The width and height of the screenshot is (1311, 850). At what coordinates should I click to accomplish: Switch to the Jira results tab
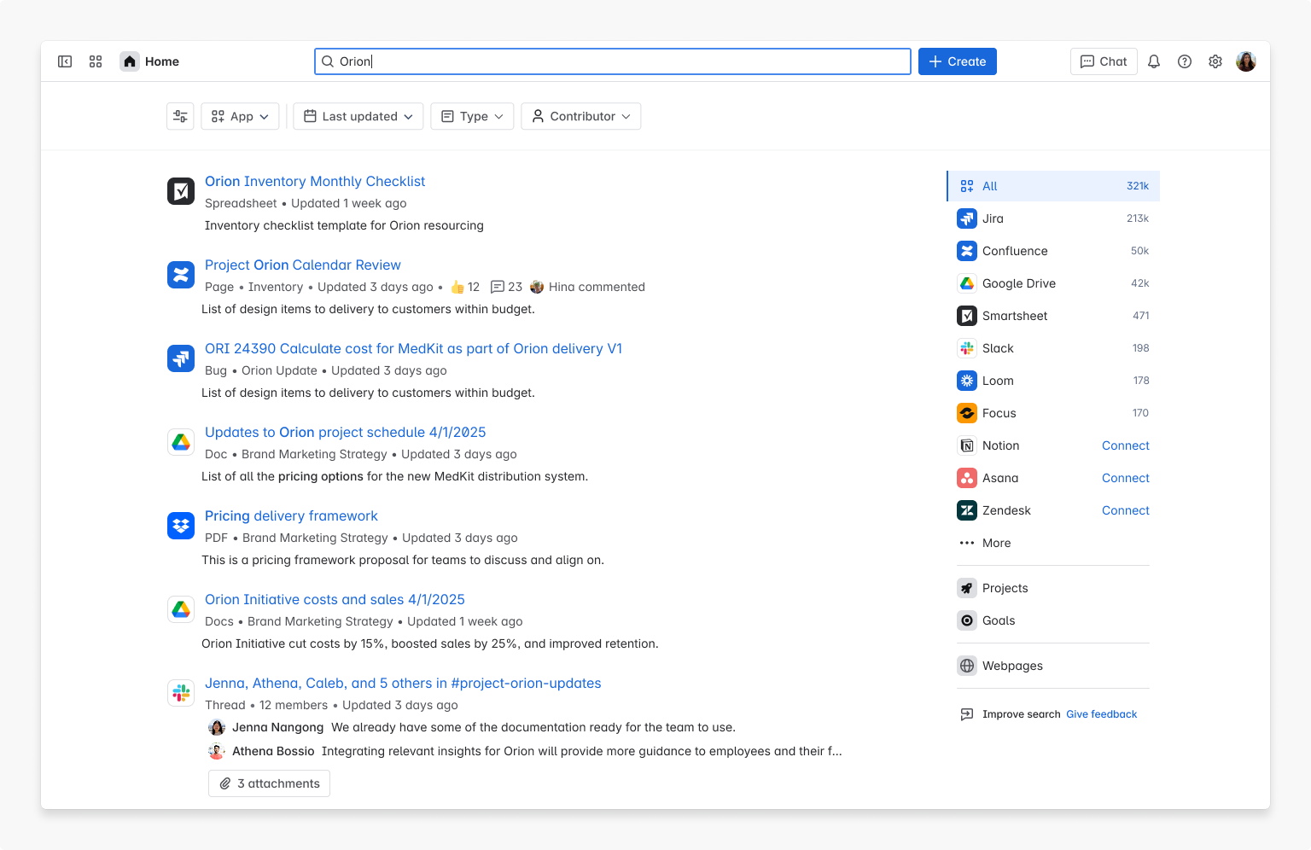pyautogui.click(x=992, y=218)
